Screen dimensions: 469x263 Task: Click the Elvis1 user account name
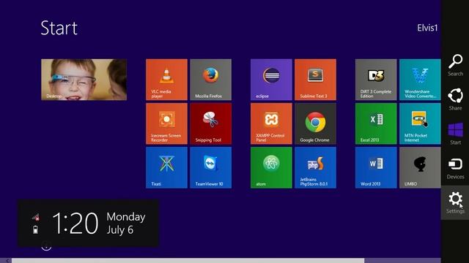pos(427,28)
